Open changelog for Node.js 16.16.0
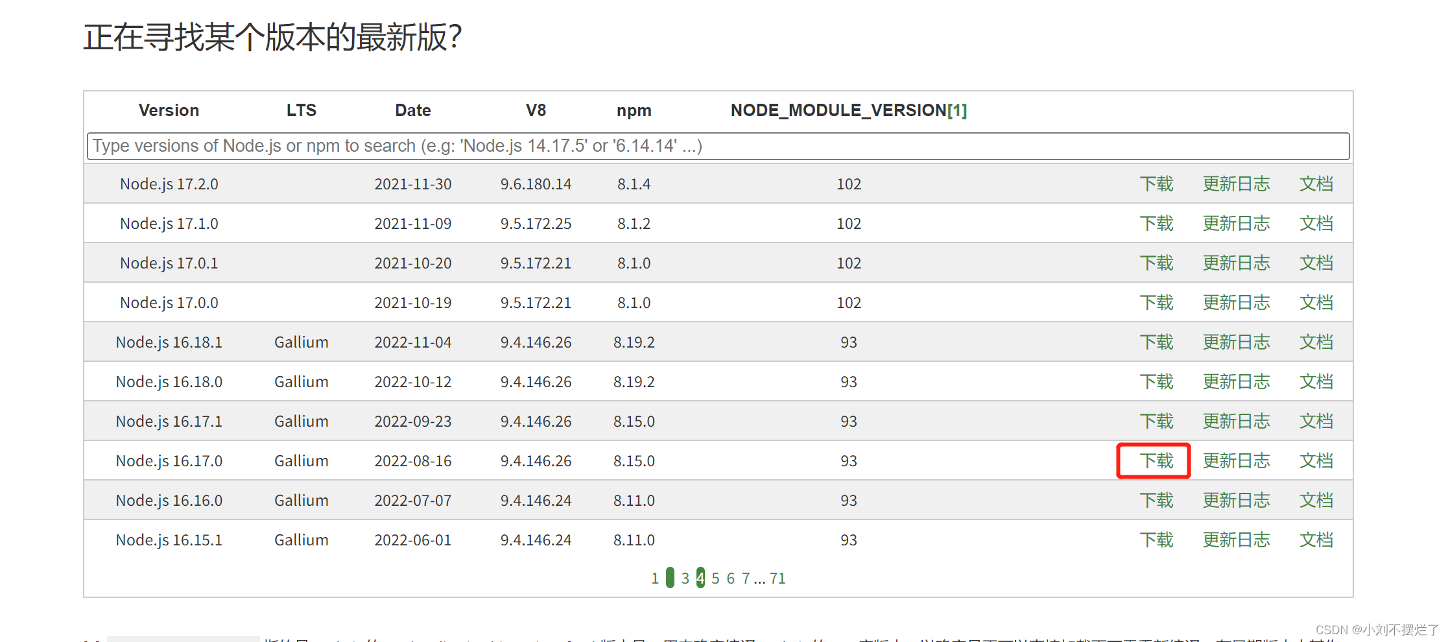Image resolution: width=1448 pixels, height=642 pixels. 1236,501
